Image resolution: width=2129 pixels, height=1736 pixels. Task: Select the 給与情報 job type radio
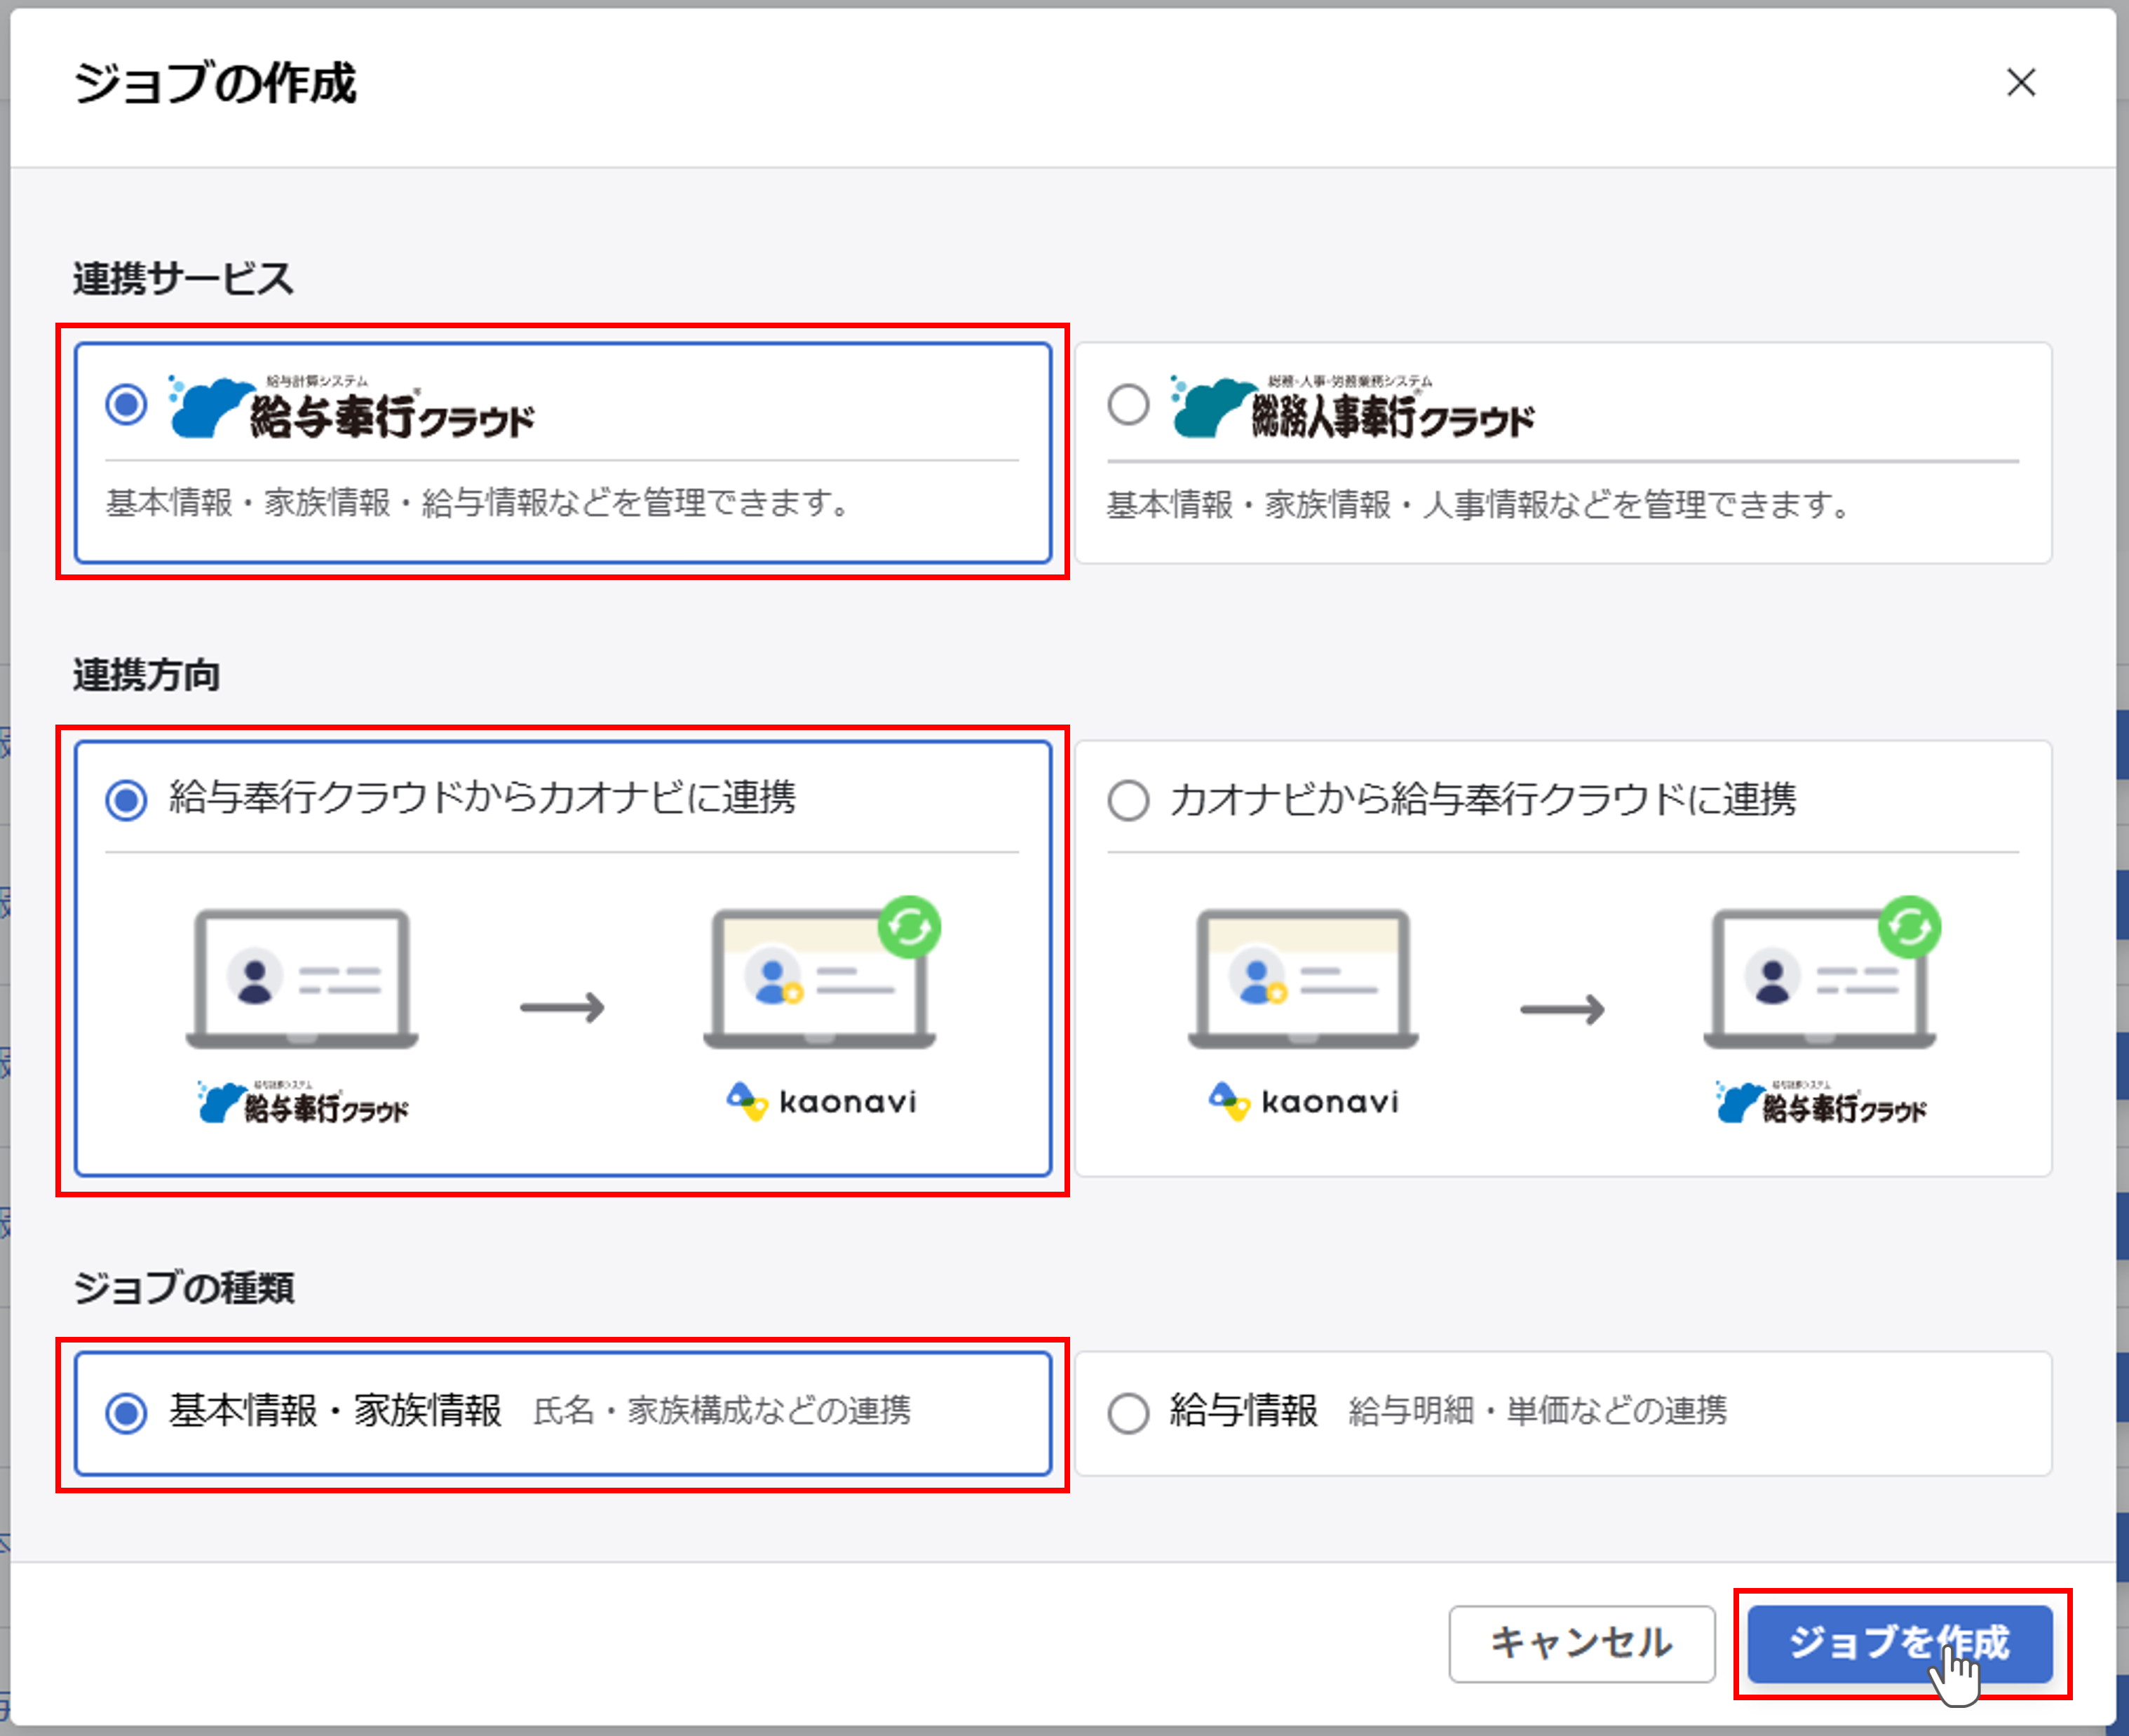pyautogui.click(x=1128, y=1413)
